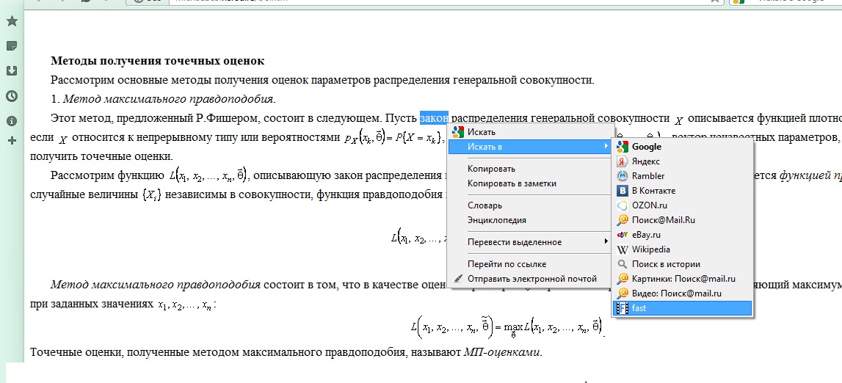Search selection with Rambler
The image size is (842, 383).
[683, 176]
